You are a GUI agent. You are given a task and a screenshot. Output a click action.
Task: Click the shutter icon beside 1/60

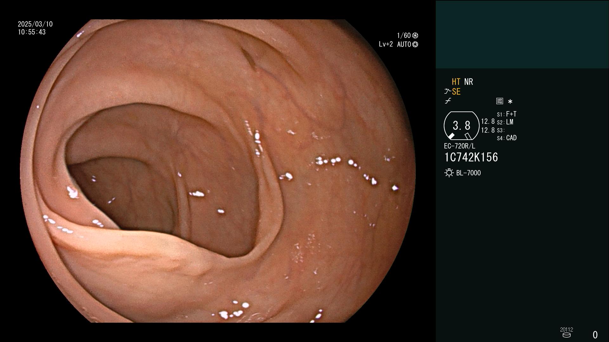(x=415, y=35)
